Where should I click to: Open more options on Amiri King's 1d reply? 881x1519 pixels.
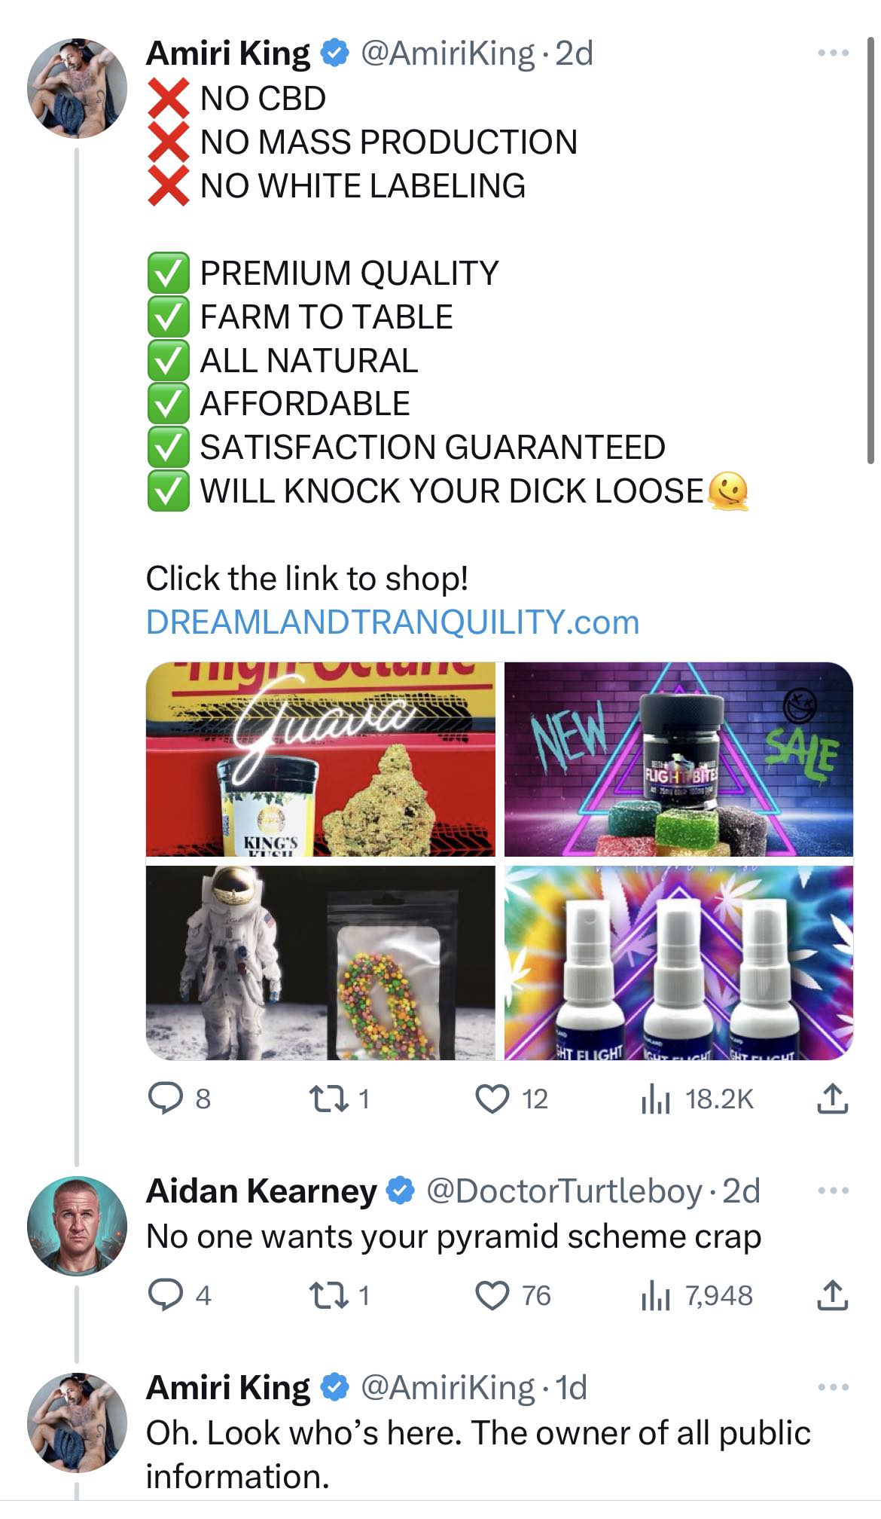833,1387
